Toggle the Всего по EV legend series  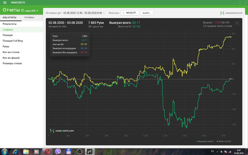click(x=224, y=142)
